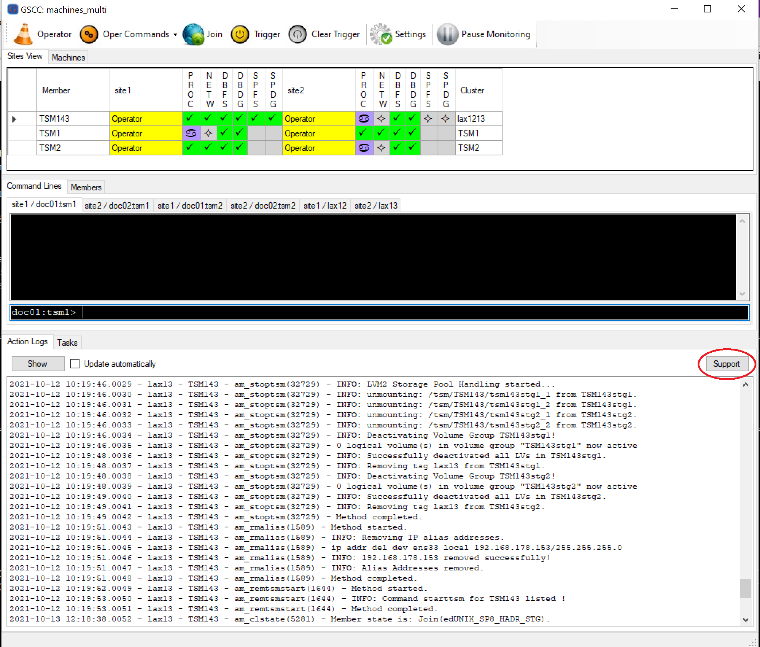Click TSM143 site2 SPFS star status icon

point(428,119)
